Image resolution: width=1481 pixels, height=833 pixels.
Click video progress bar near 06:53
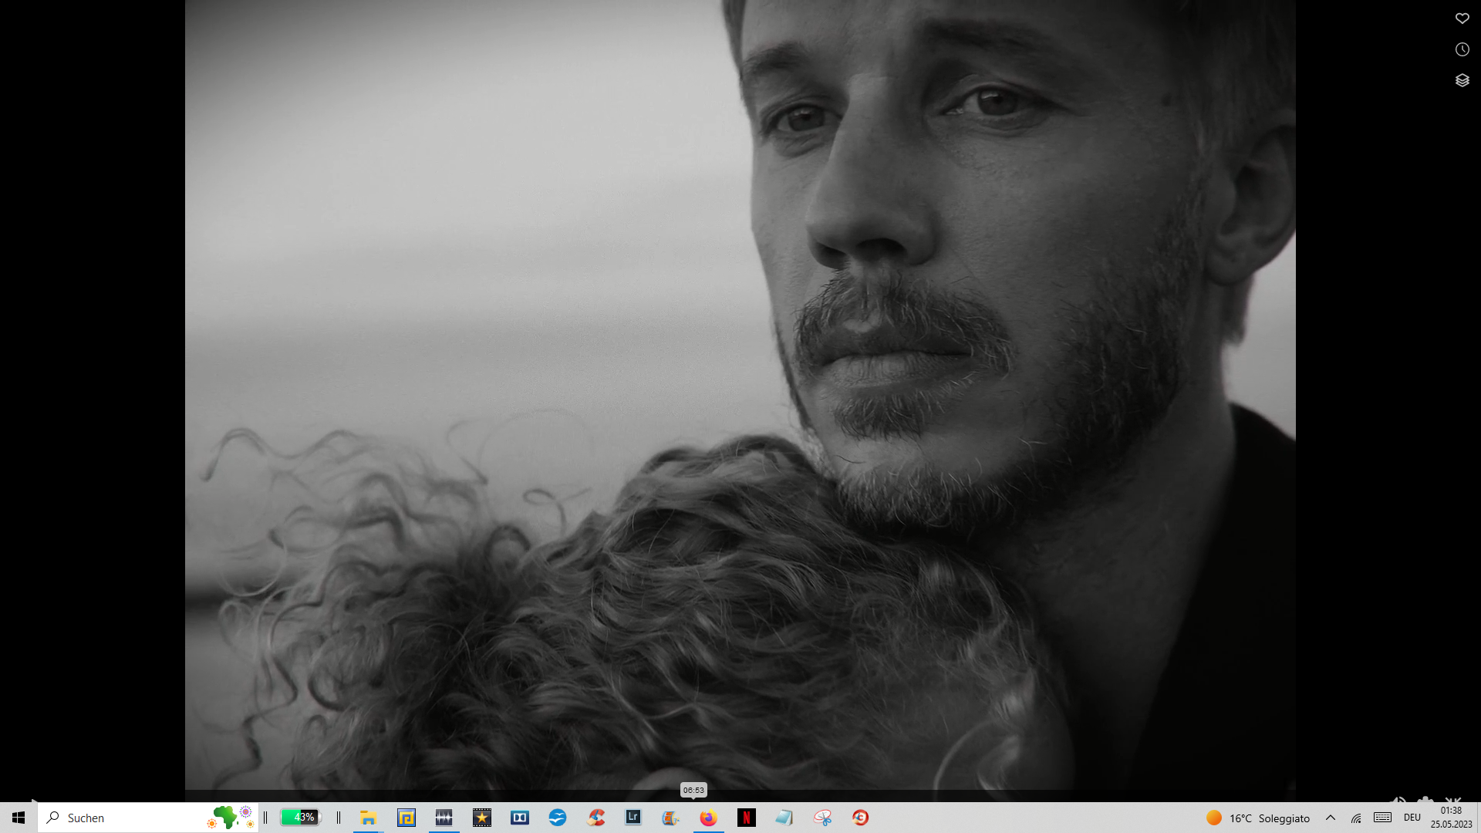point(693,799)
